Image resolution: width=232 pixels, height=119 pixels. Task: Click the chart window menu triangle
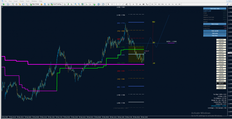[2, 7]
